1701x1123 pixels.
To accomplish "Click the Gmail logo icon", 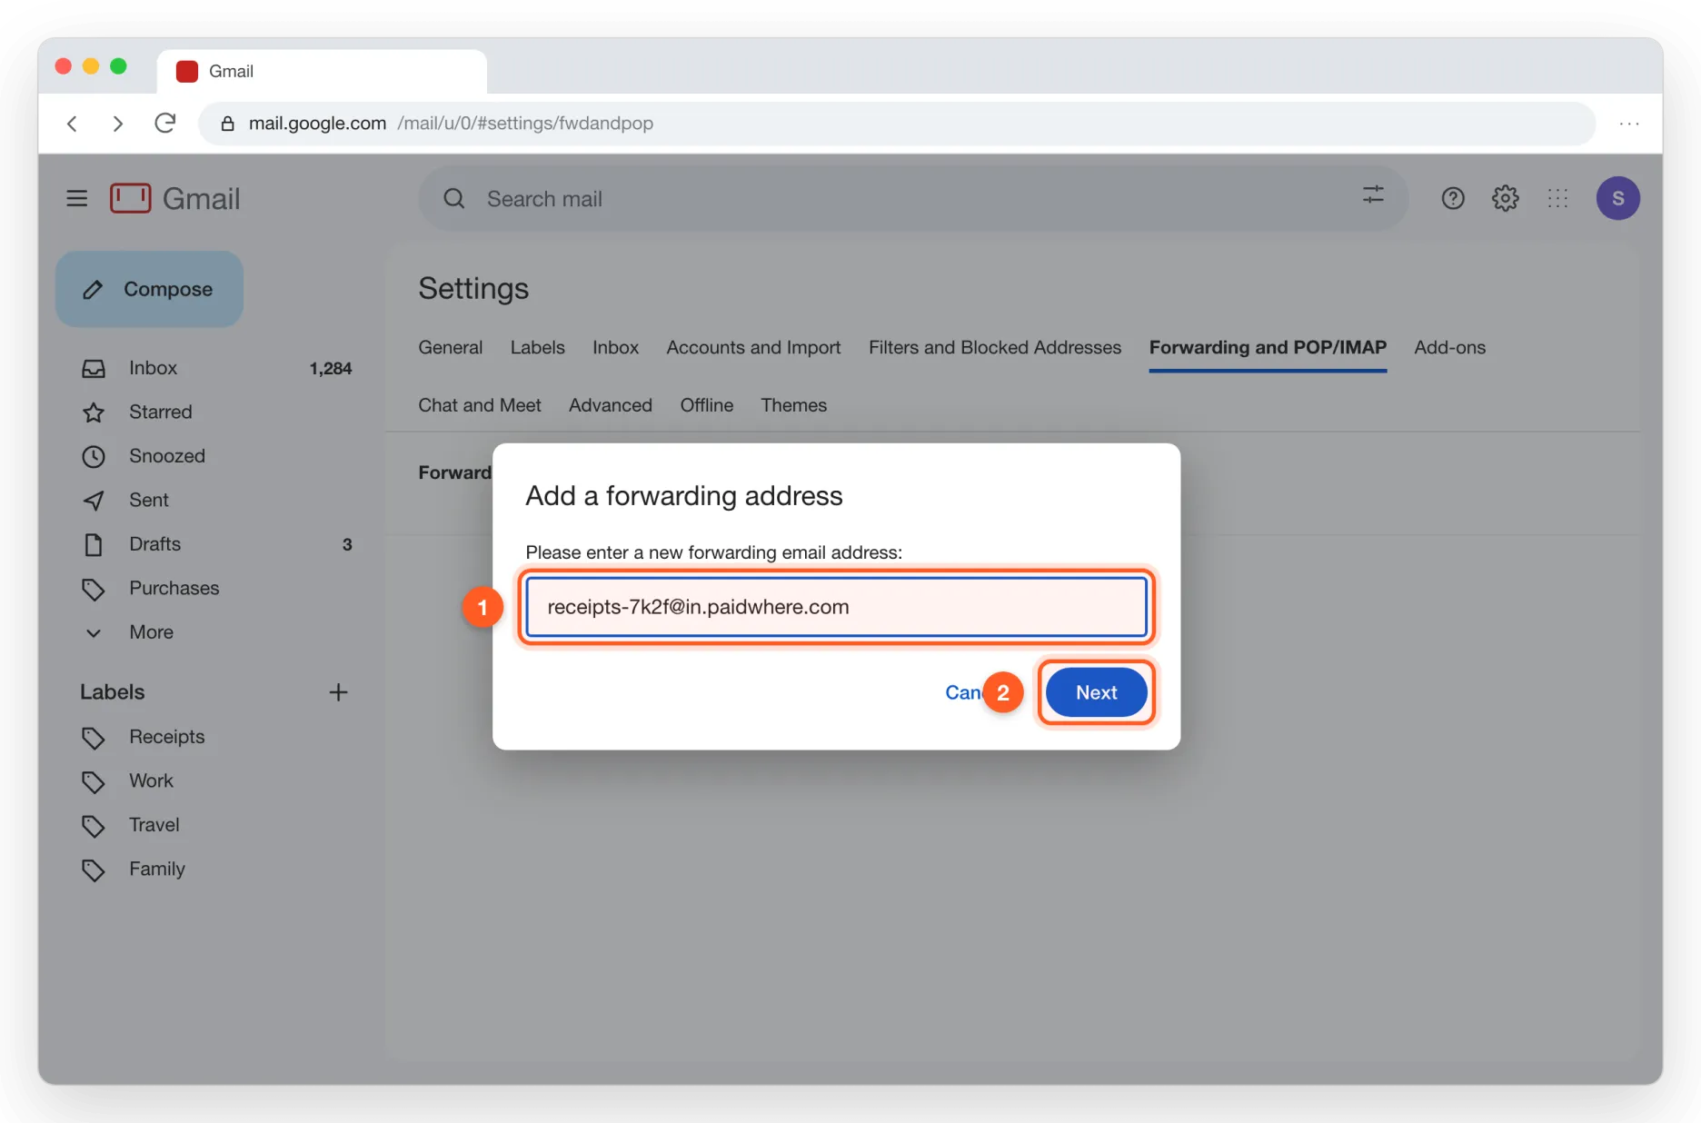I will (131, 198).
